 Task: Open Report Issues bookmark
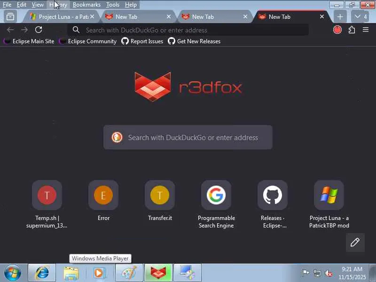point(142,41)
